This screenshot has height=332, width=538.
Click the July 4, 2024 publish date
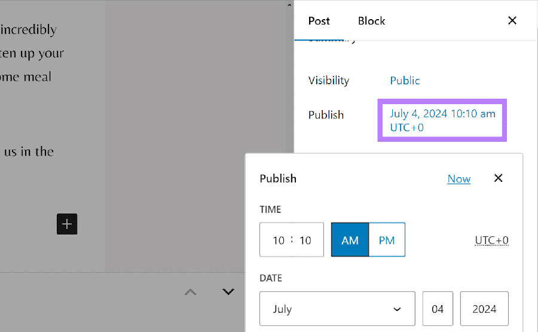pyautogui.click(x=442, y=120)
